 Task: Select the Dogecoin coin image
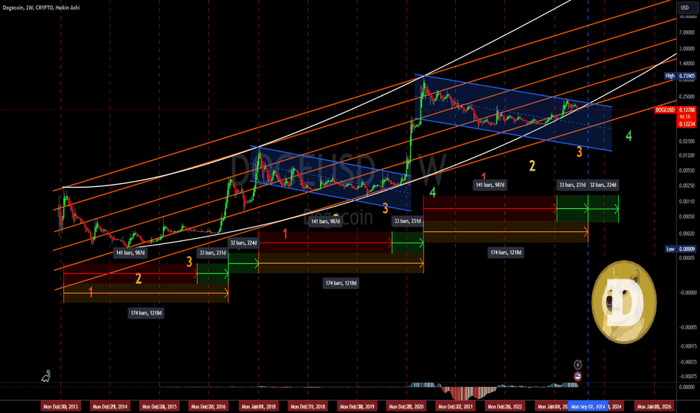click(623, 302)
